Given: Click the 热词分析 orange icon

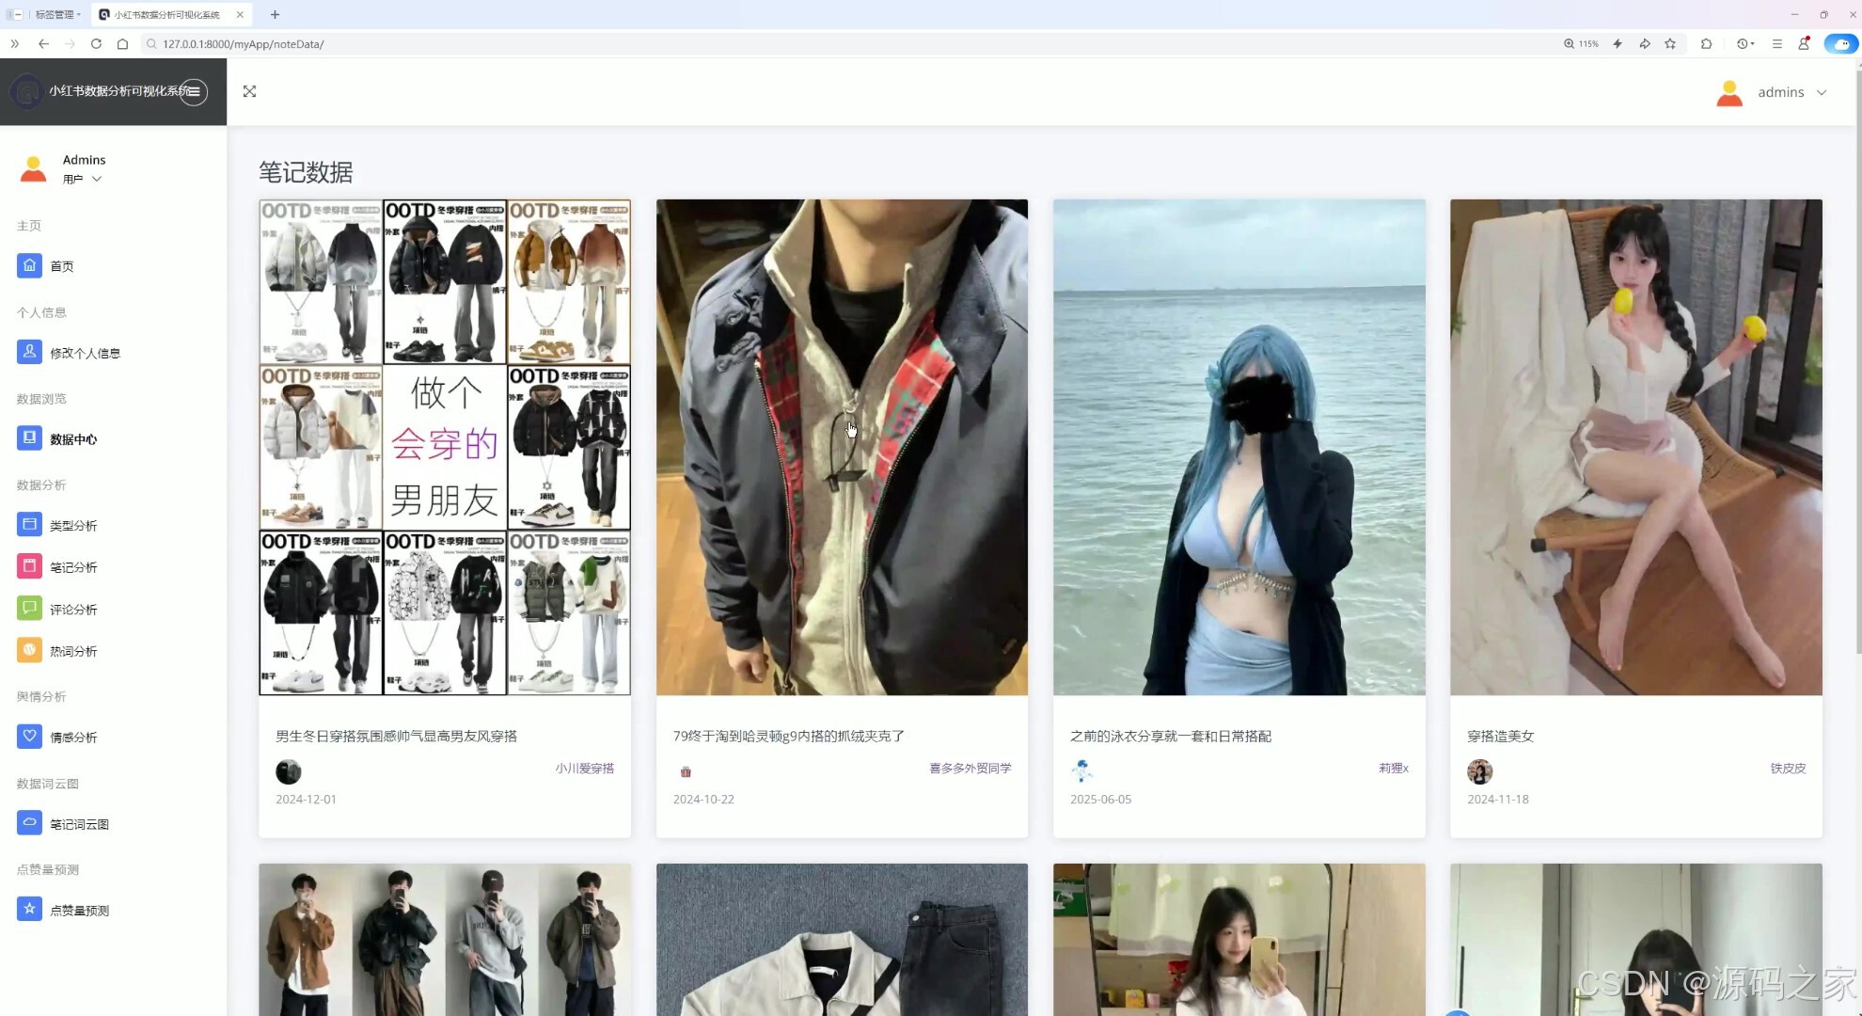Looking at the screenshot, I should coord(29,650).
